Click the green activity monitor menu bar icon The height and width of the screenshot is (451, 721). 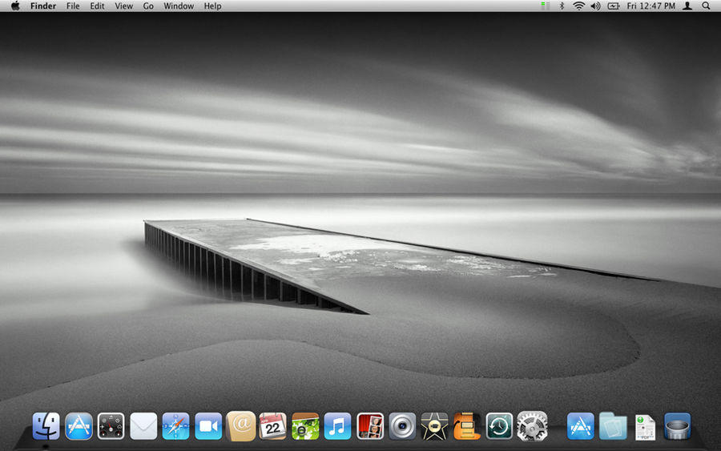[545, 6]
